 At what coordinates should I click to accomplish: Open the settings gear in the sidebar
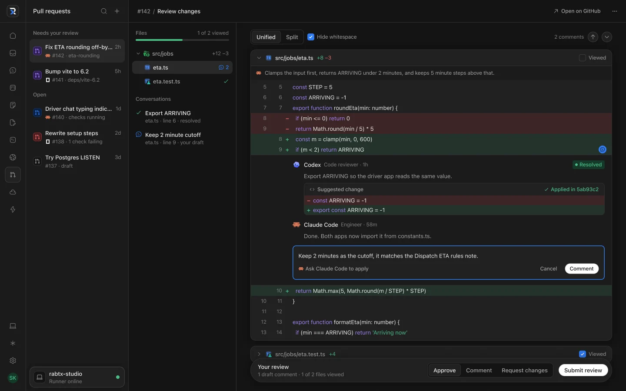[x=13, y=361]
